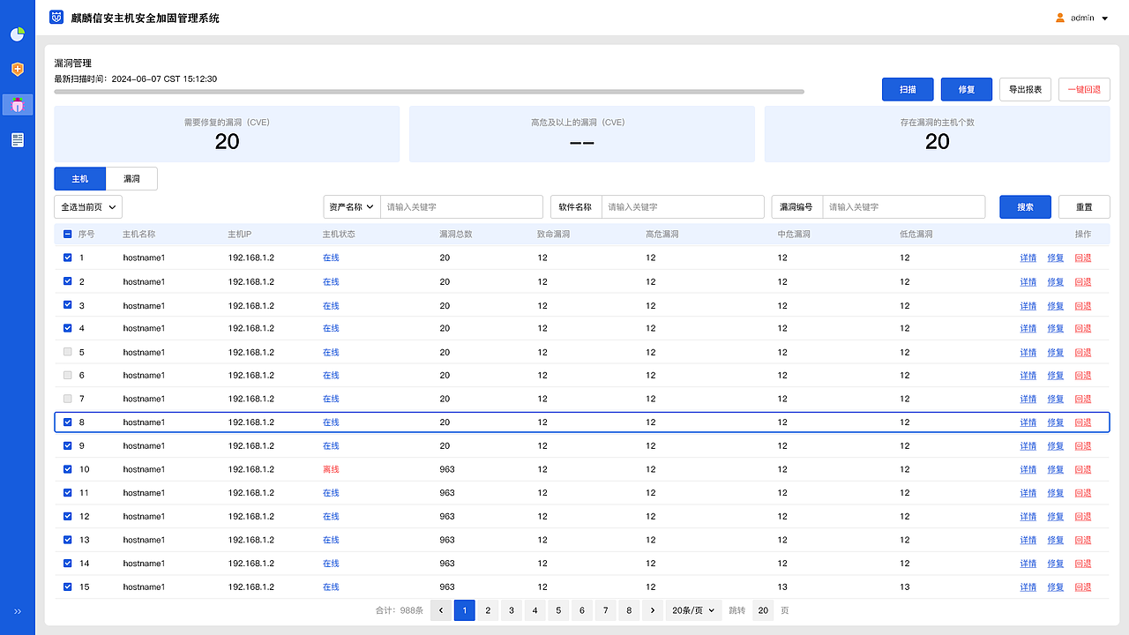Click the admin user avatar icon
The height and width of the screenshot is (635, 1129).
click(x=1060, y=18)
